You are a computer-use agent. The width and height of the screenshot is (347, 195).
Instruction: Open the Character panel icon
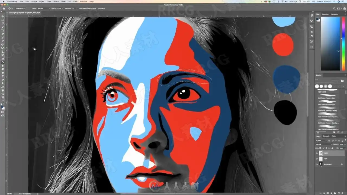312,32
